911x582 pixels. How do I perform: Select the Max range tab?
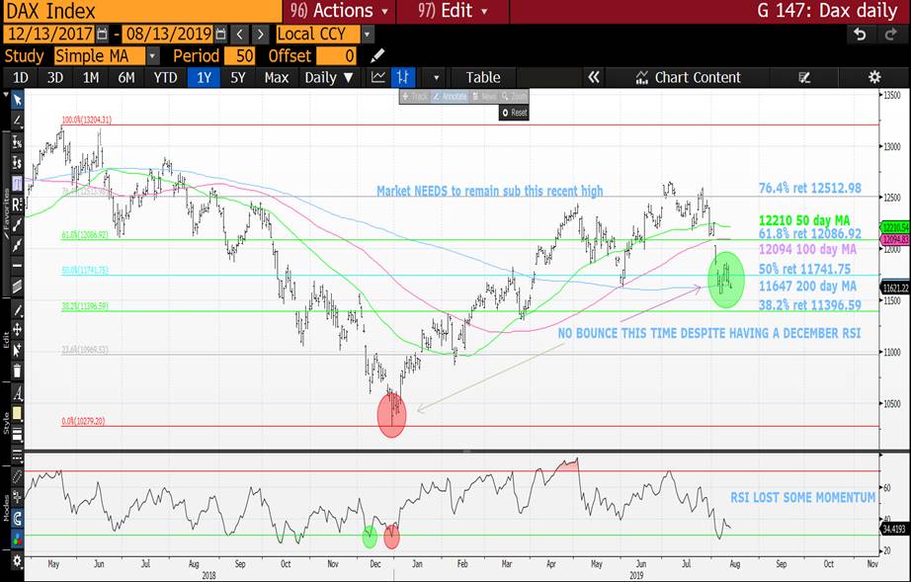(x=276, y=77)
